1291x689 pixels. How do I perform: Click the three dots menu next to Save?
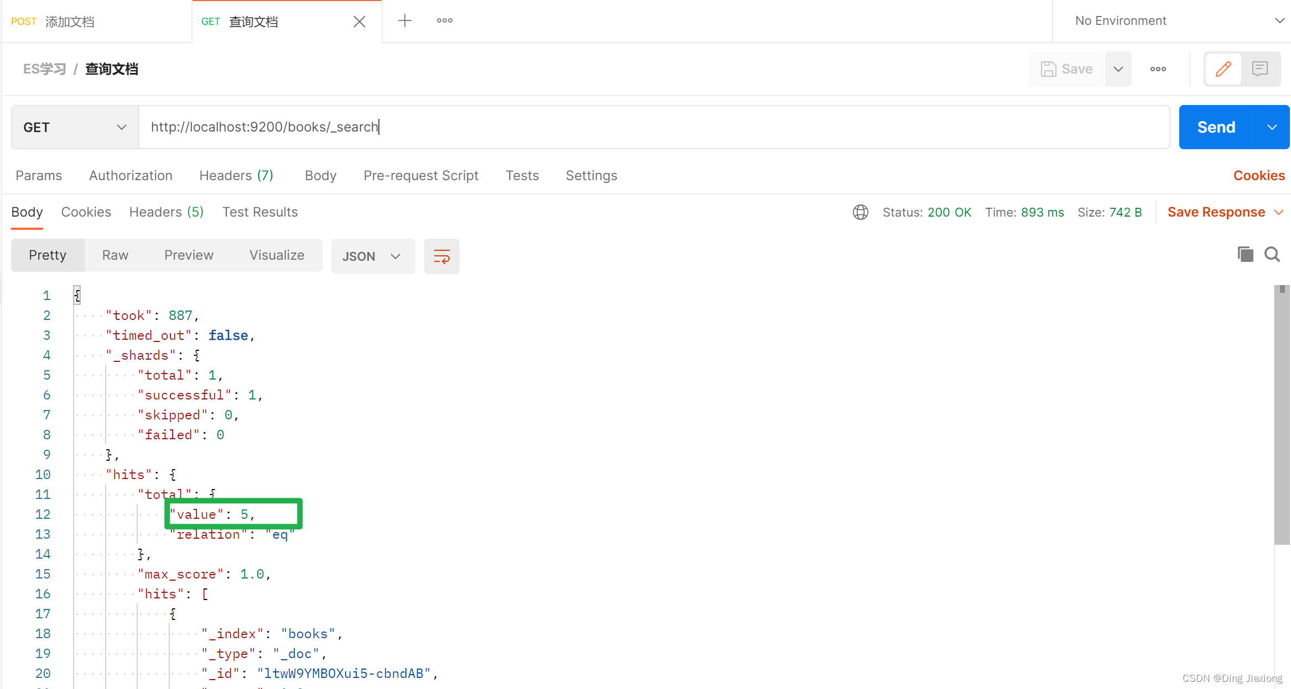1159,70
